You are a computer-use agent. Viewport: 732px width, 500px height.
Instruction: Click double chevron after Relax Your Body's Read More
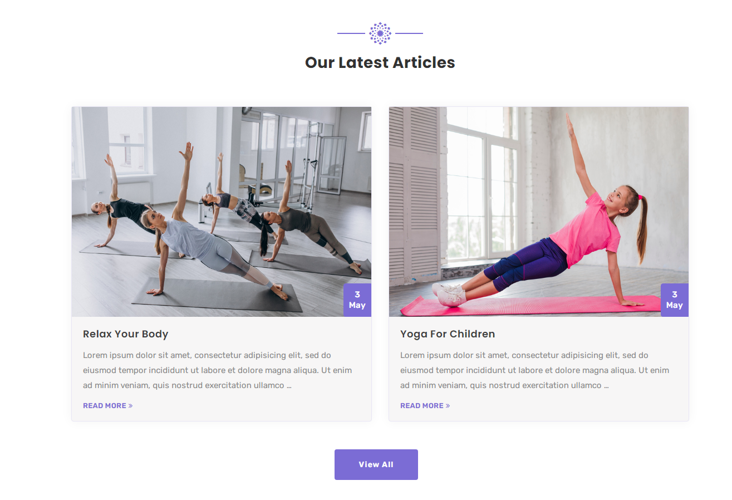[x=130, y=406]
